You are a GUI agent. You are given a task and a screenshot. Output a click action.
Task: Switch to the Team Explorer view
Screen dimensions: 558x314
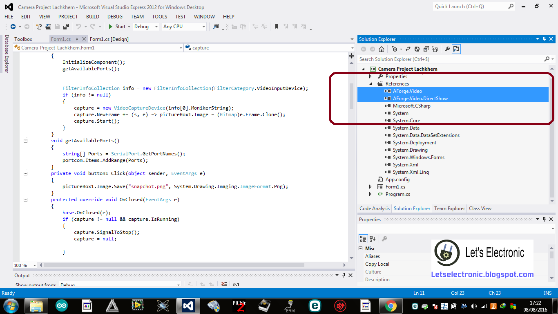[449, 209]
